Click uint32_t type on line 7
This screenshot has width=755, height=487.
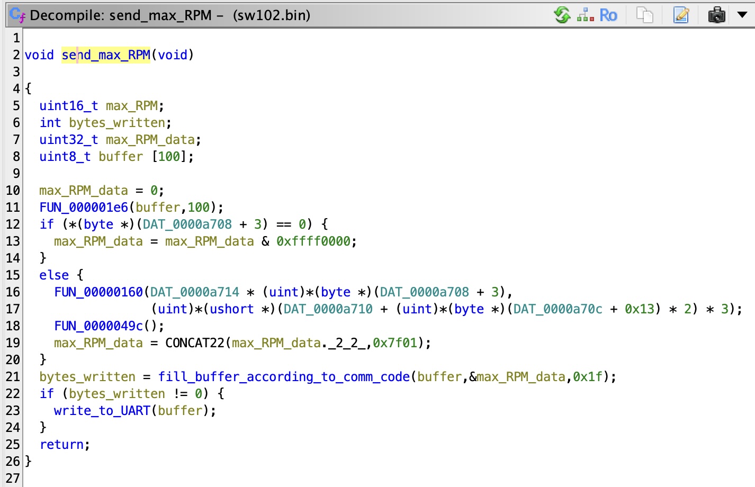tap(69, 140)
